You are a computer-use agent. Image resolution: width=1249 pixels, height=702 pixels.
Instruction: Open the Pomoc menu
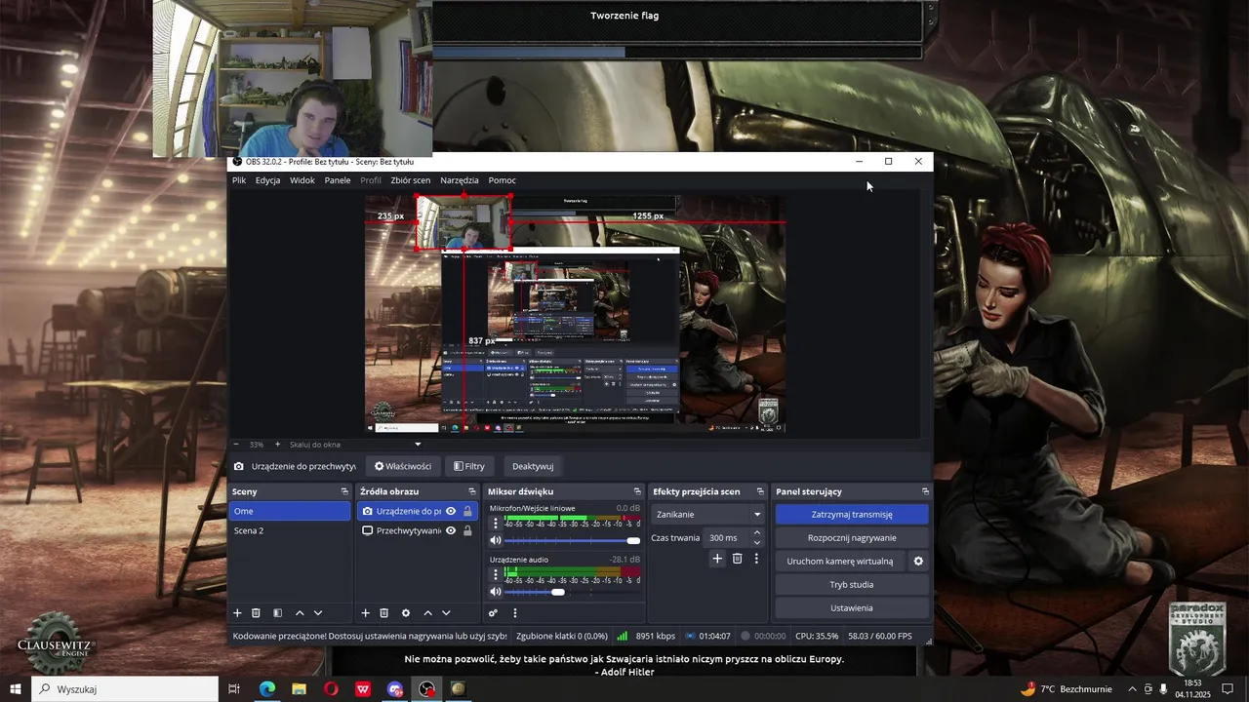(x=503, y=180)
